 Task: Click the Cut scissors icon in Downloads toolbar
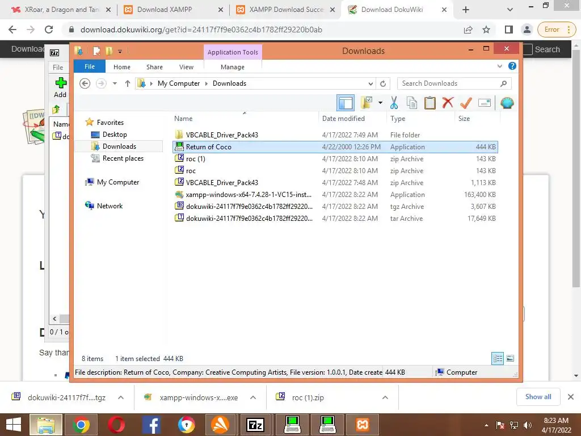click(394, 103)
